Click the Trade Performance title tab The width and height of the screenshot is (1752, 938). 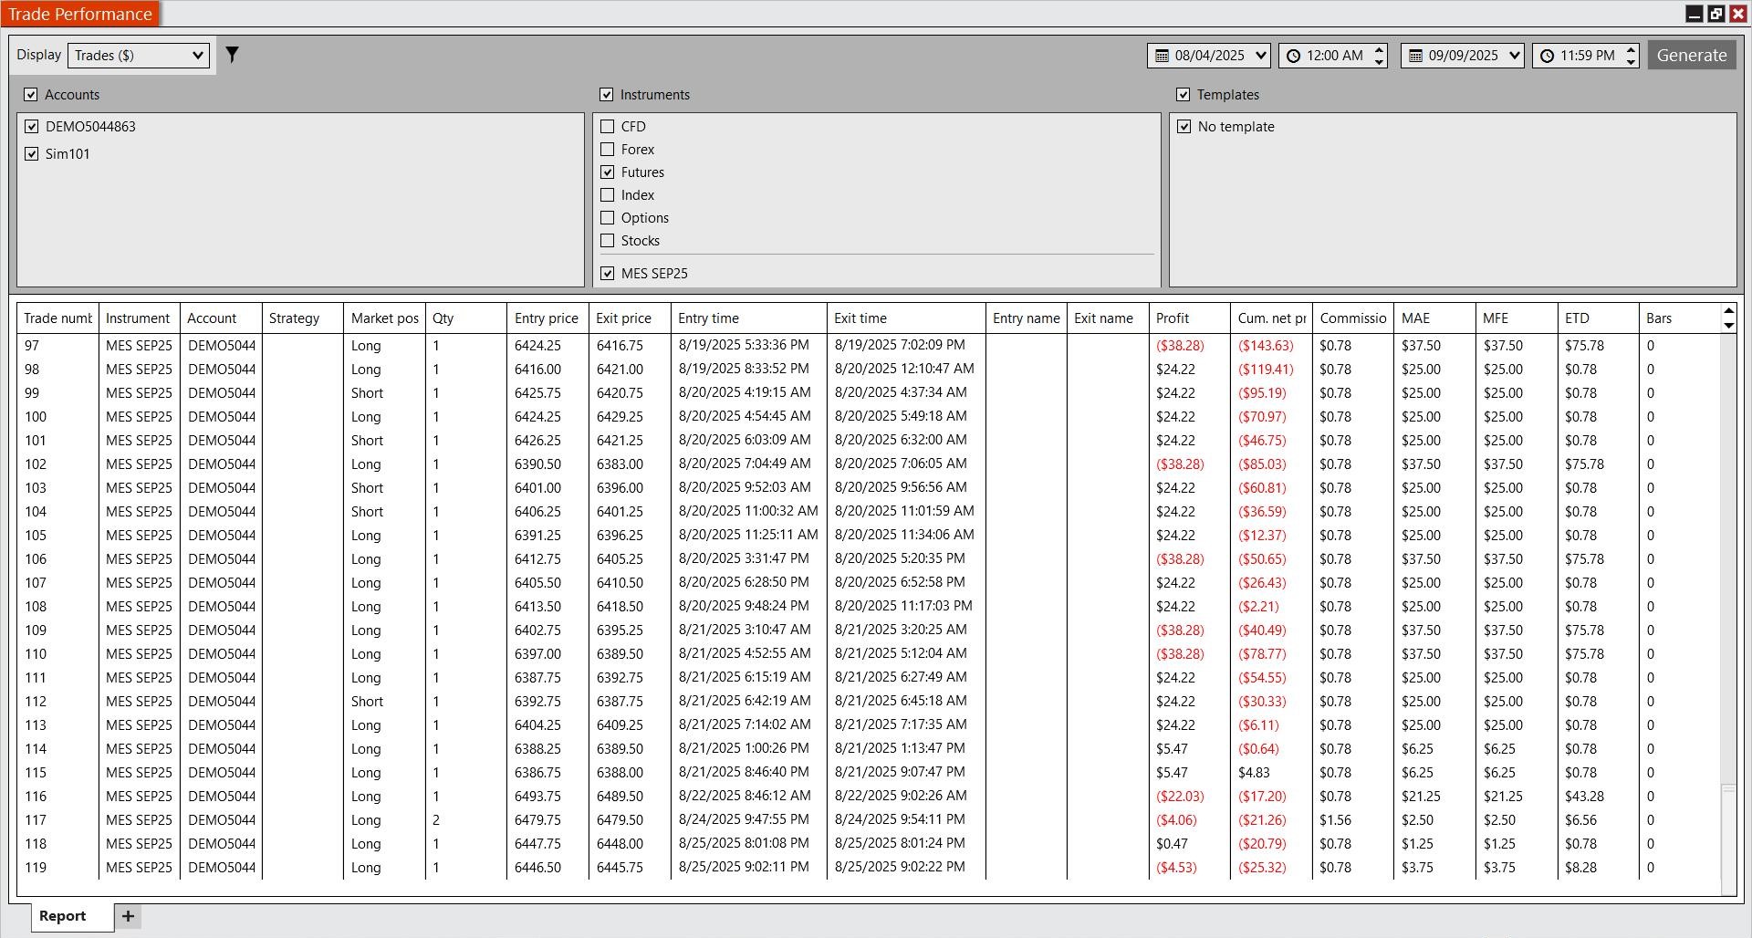[80, 14]
